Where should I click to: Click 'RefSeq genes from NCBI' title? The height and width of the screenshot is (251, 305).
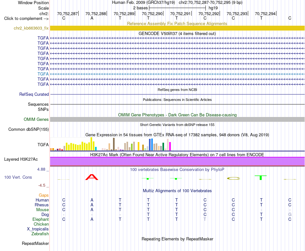177,90
